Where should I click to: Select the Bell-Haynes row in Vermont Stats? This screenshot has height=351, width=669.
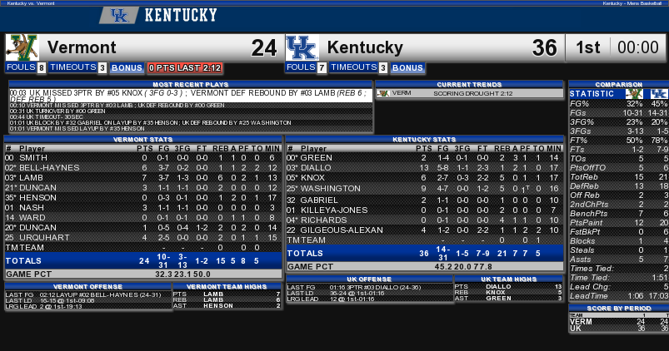pos(142,167)
